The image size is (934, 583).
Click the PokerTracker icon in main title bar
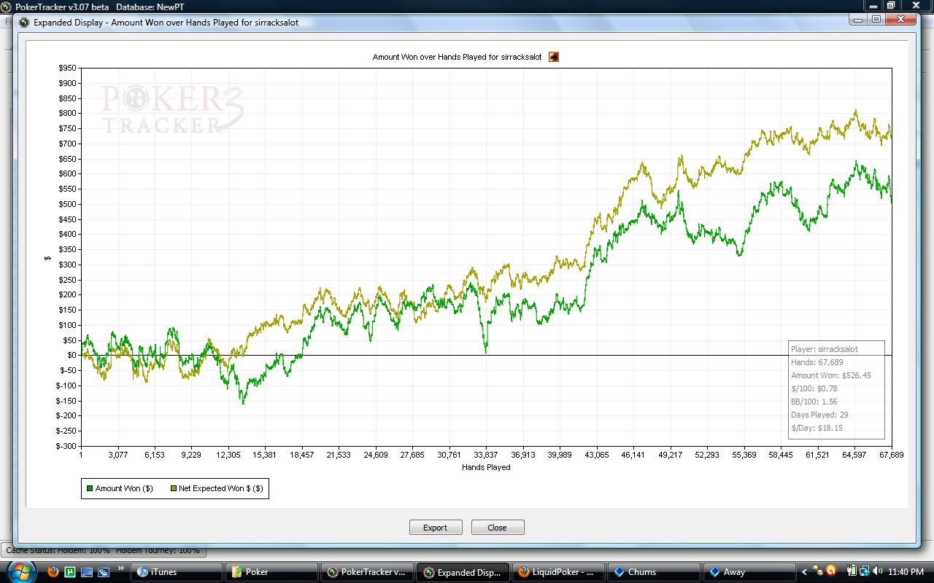point(7,7)
